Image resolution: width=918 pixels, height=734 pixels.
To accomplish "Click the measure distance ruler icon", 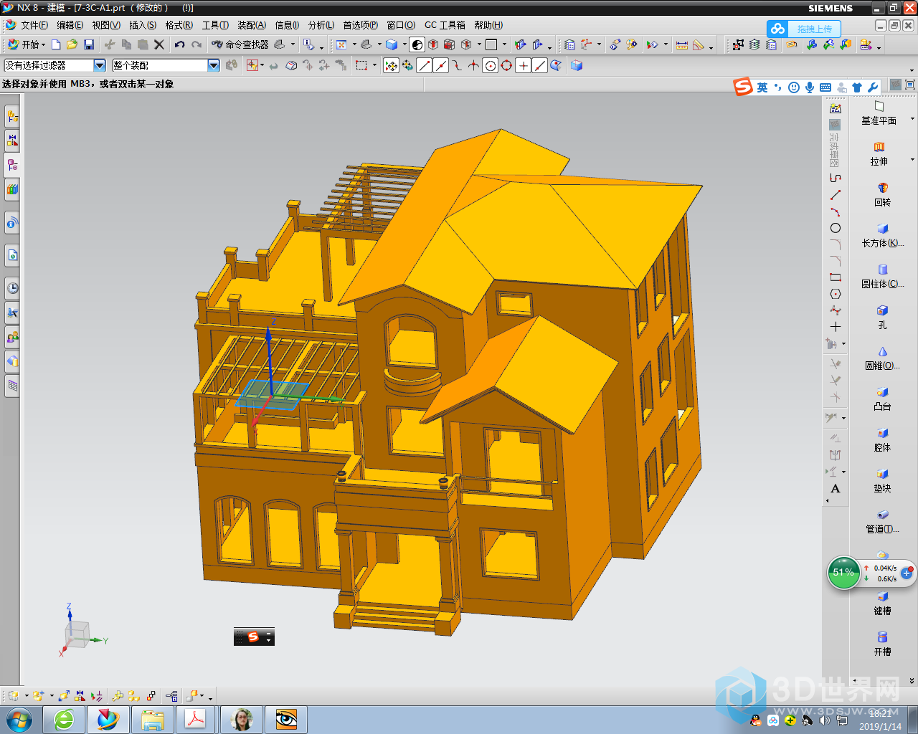I will (682, 44).
